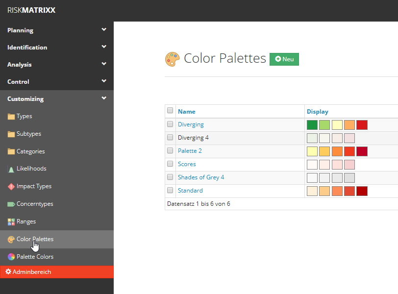Expand the Identification section chevron
This screenshot has width=398, height=294.
pyautogui.click(x=104, y=47)
